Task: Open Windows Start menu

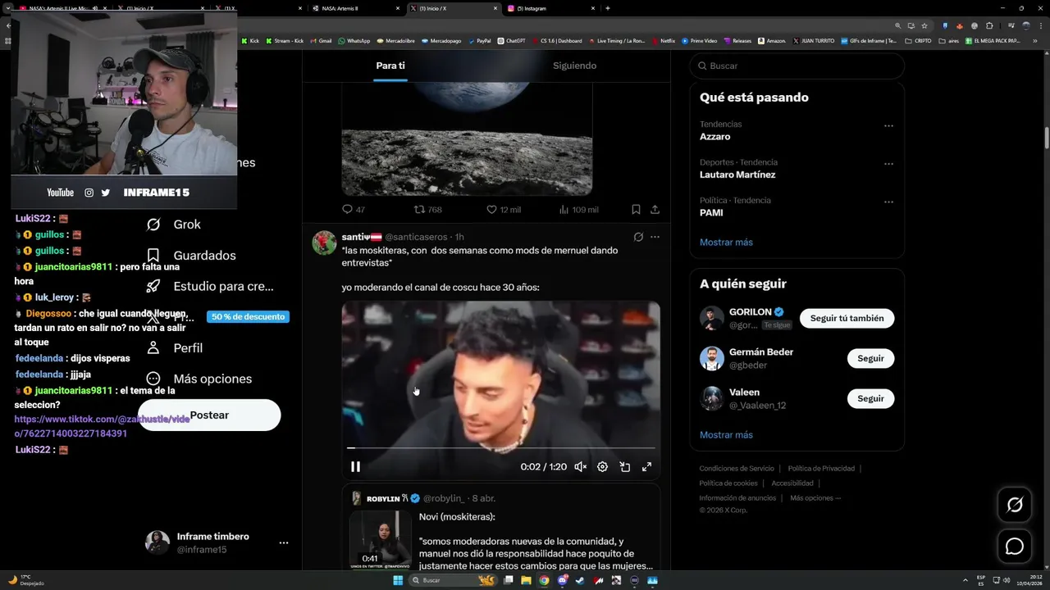Action: pyautogui.click(x=398, y=580)
